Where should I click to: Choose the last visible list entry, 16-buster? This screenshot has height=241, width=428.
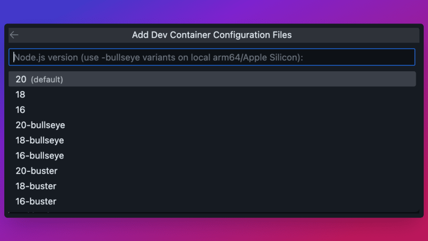click(x=36, y=201)
